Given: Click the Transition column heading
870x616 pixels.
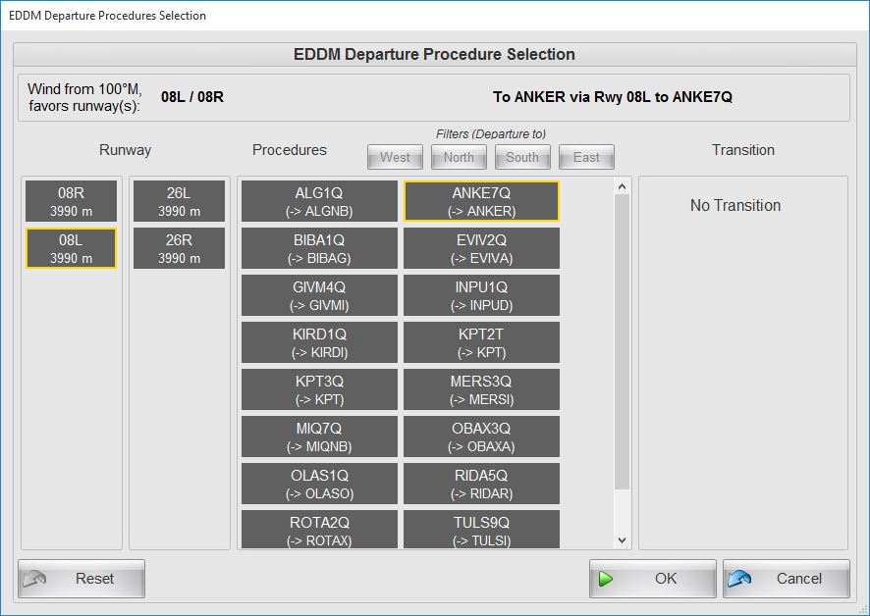Looking at the screenshot, I should tap(743, 150).
